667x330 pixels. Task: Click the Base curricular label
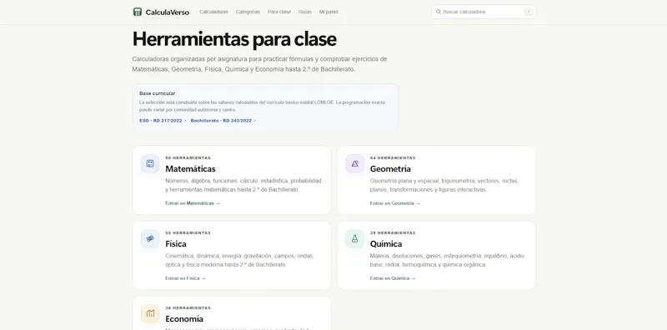tap(157, 93)
